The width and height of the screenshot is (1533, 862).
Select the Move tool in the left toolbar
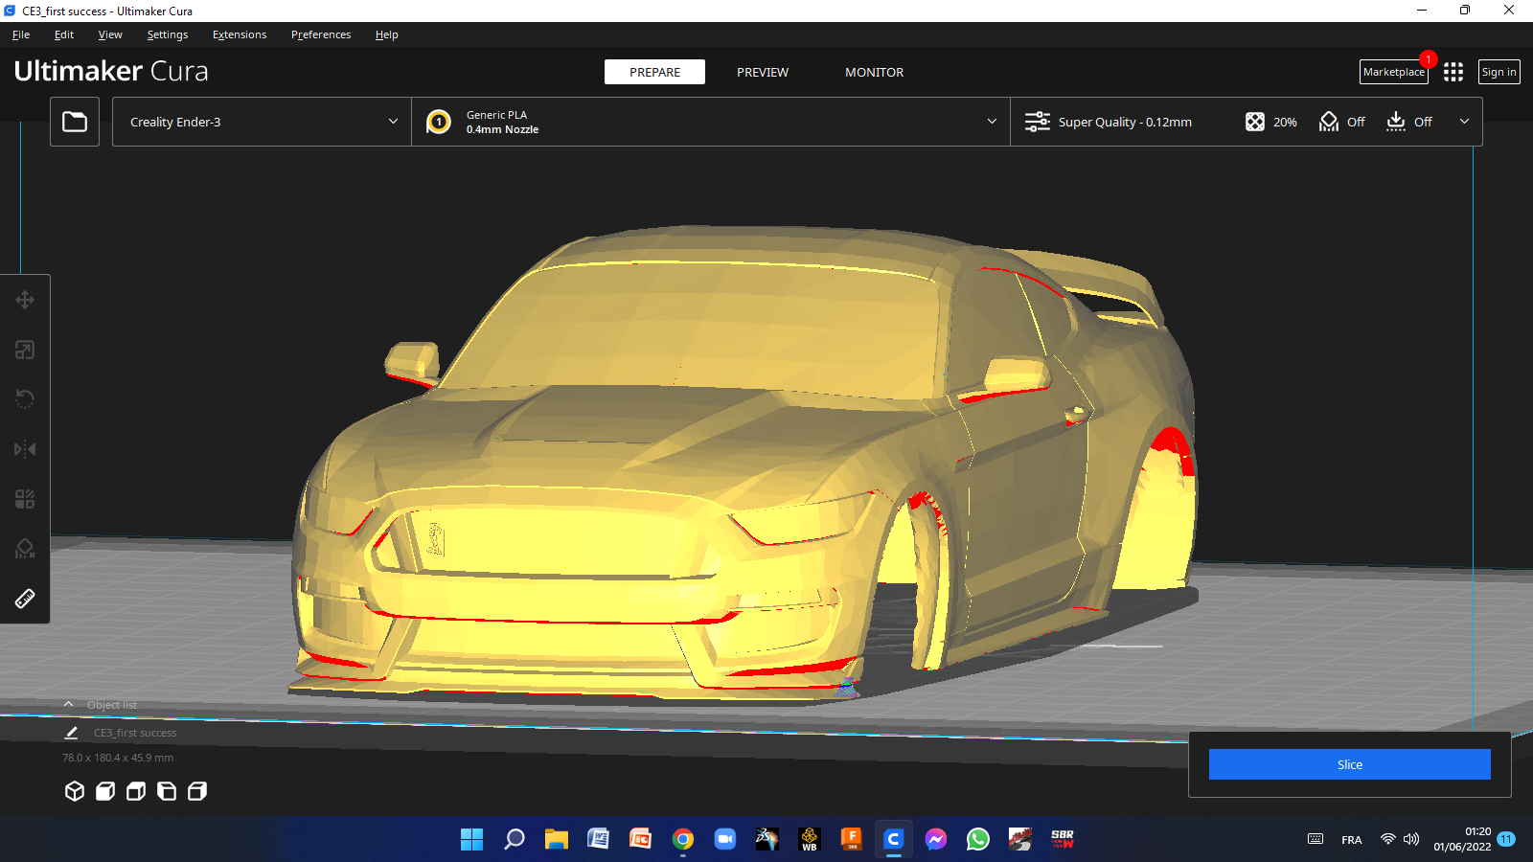[25, 300]
